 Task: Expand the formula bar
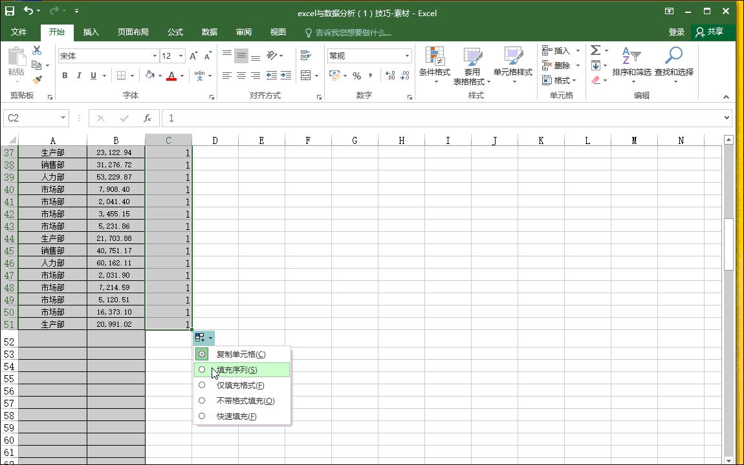[727, 118]
